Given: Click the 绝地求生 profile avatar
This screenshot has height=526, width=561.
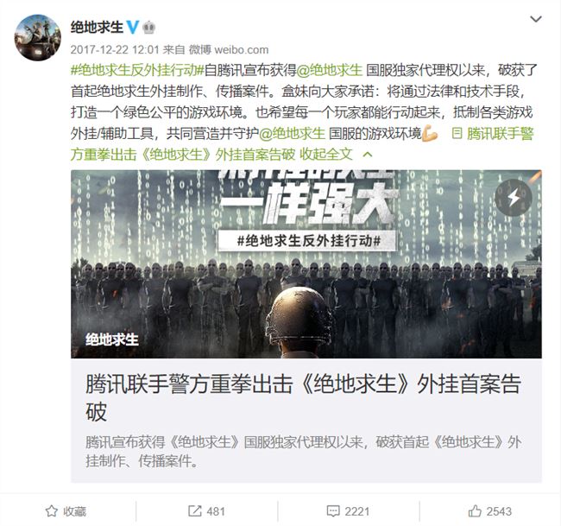Looking at the screenshot, I should pos(38,38).
